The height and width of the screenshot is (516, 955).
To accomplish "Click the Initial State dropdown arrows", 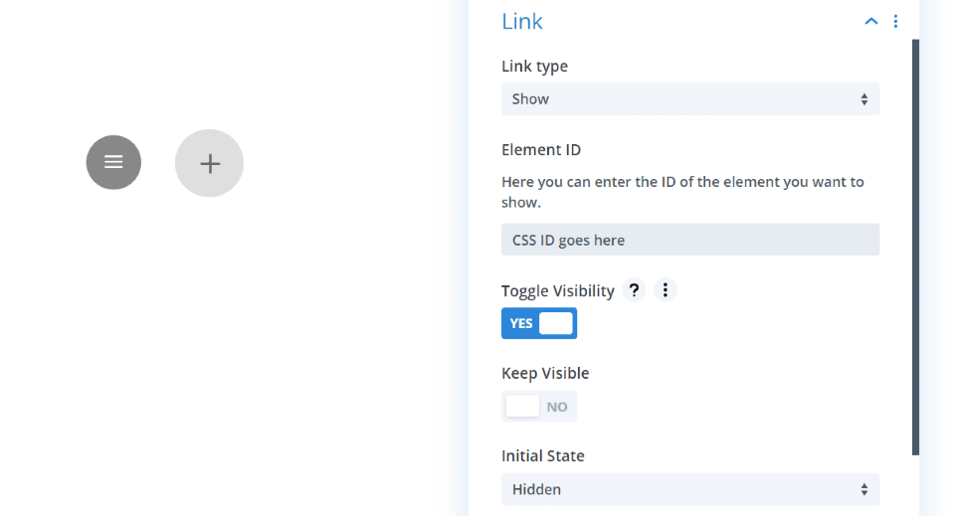I will (863, 489).
